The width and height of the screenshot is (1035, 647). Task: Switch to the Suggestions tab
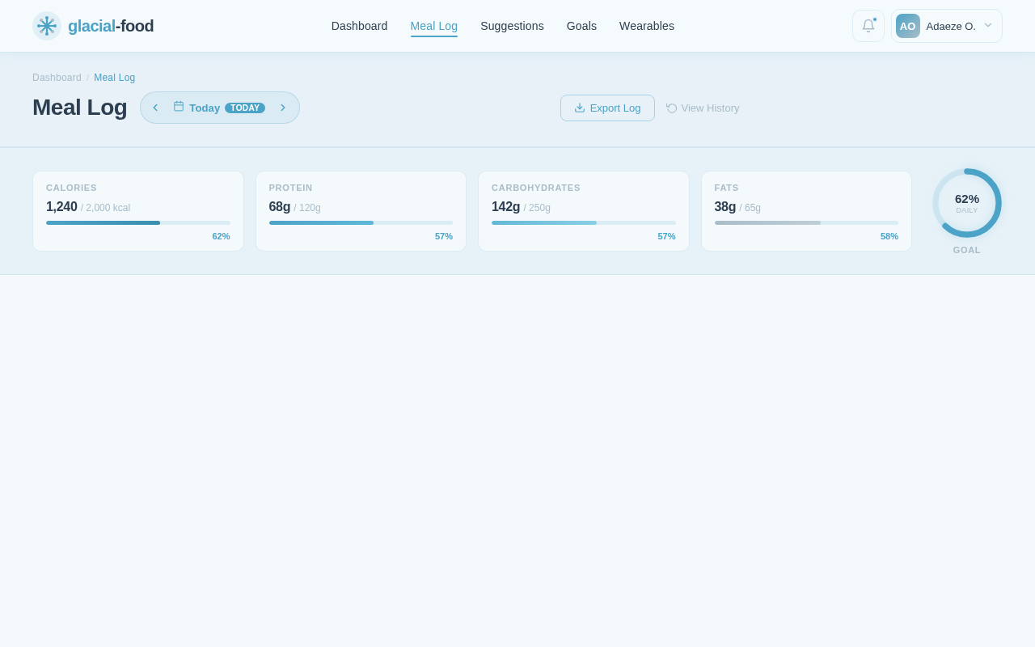(x=512, y=26)
